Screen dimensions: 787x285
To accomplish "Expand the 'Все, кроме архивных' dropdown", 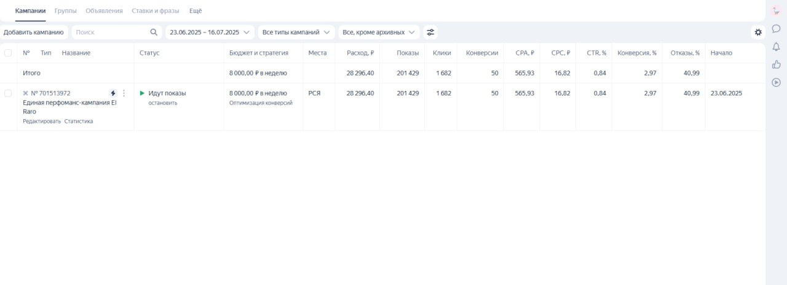I will [x=379, y=32].
